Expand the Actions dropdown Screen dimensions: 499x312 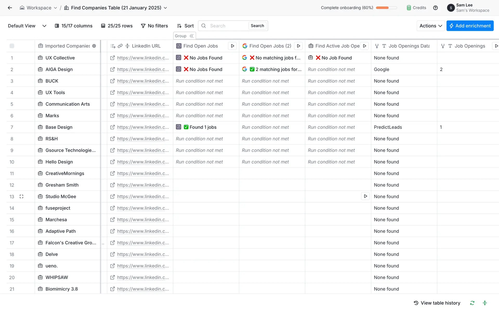point(430,26)
